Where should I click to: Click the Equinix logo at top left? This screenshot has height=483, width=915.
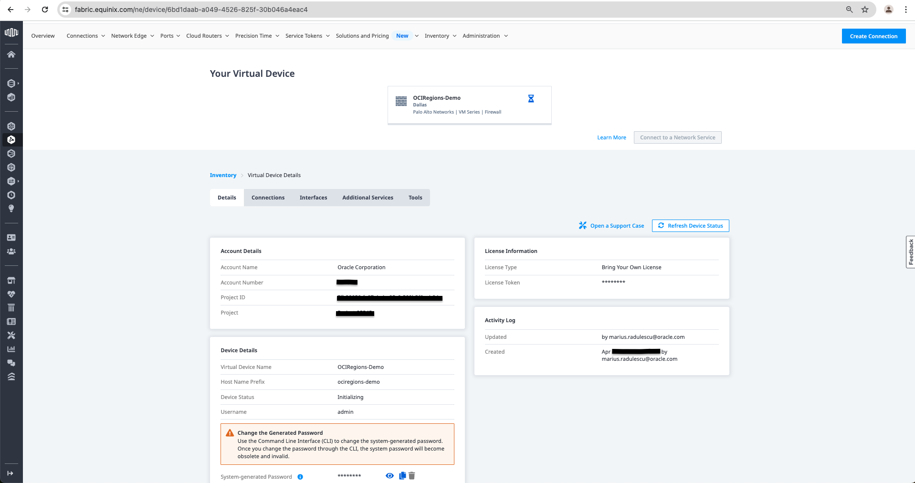pyautogui.click(x=11, y=32)
